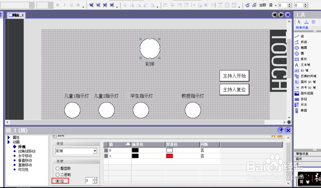Select 可见性 visibility item
The image size is (321, 188).
tap(23, 170)
